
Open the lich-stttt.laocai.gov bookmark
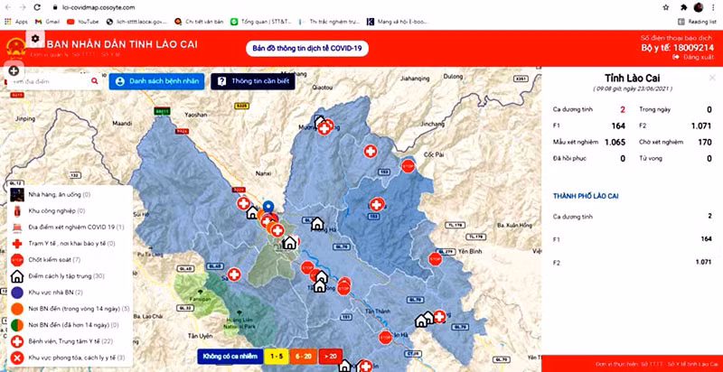click(136, 22)
